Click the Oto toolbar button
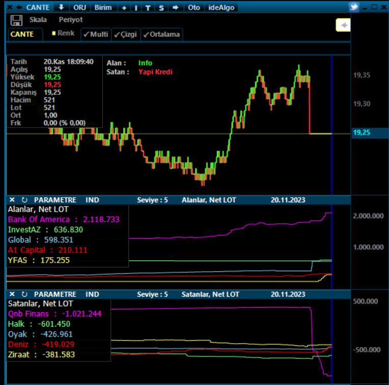 coord(194,8)
